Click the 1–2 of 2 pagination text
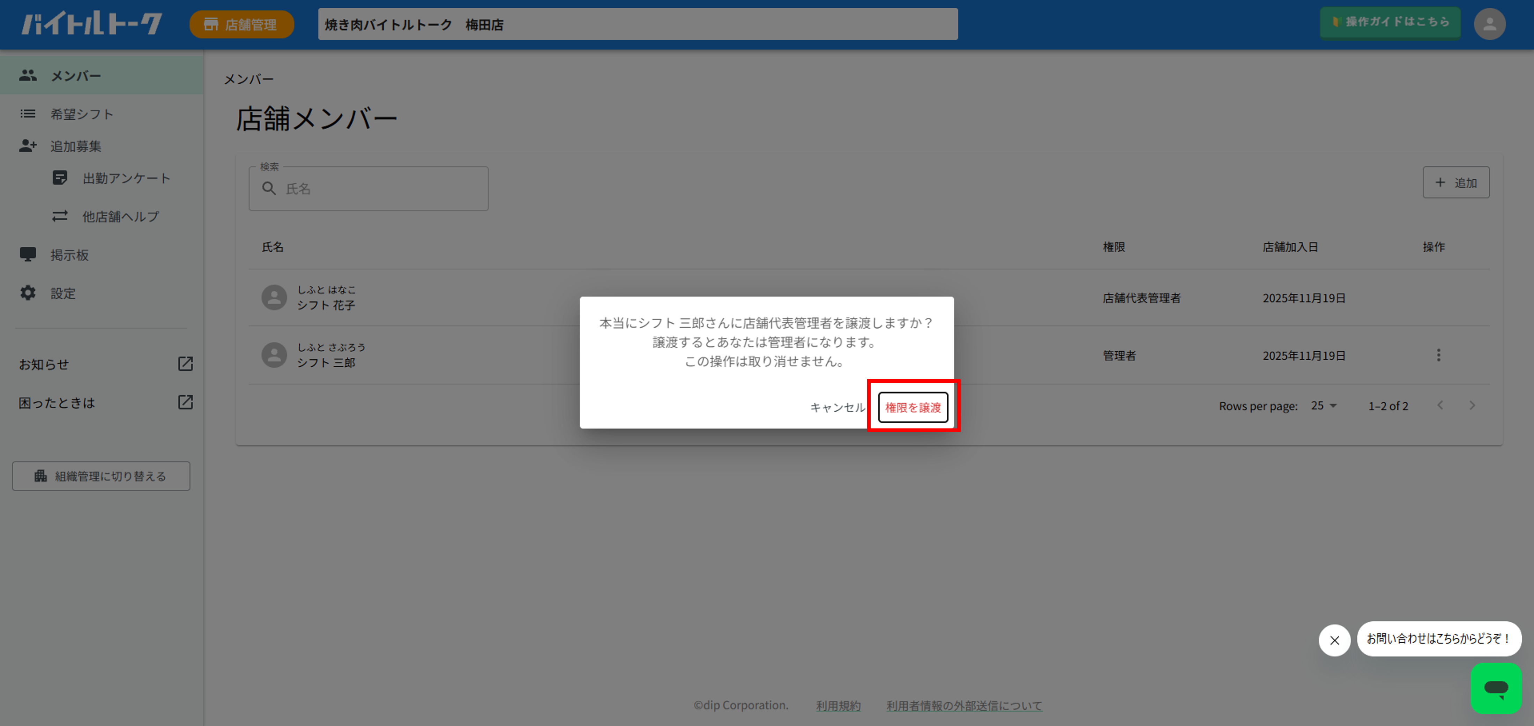The height and width of the screenshot is (726, 1534). pyautogui.click(x=1388, y=406)
